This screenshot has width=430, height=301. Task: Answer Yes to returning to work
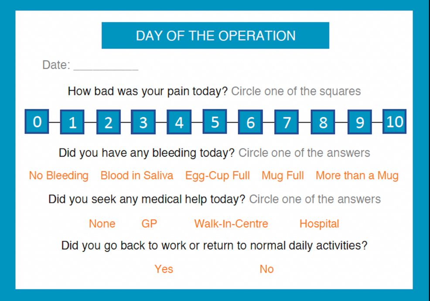[164, 269]
